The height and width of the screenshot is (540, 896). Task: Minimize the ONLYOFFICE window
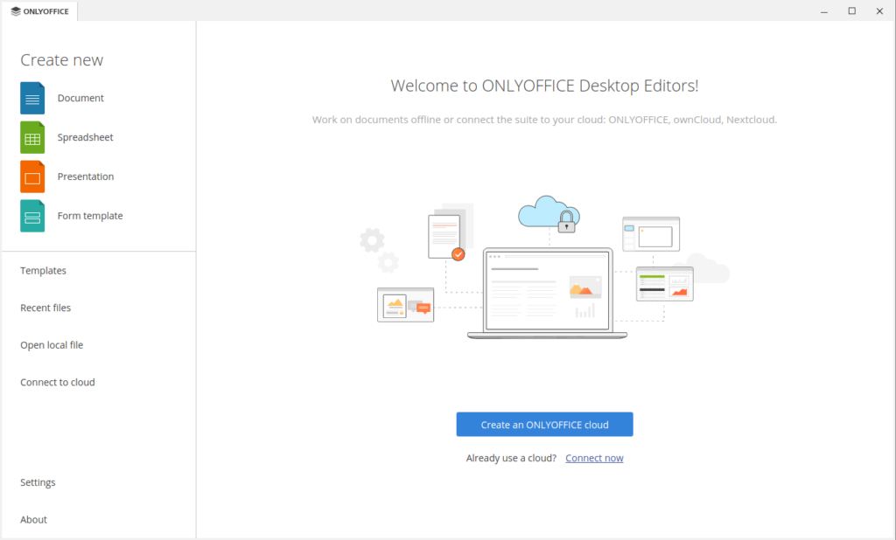(824, 11)
